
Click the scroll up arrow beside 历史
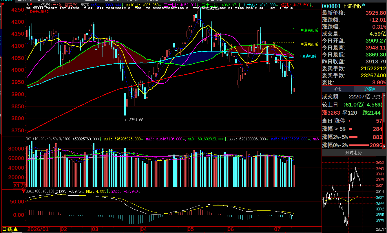384,95
